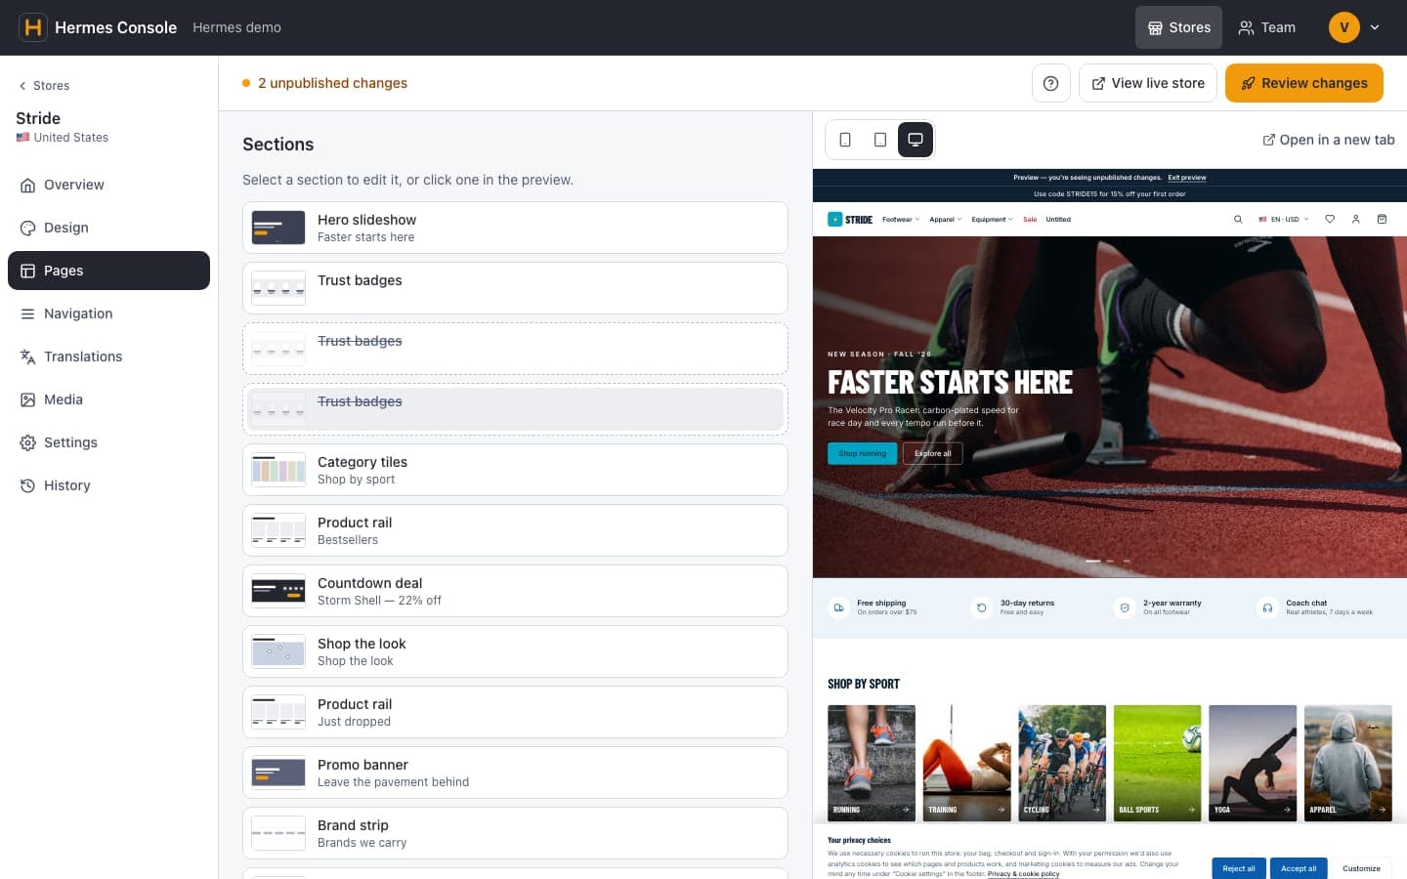The height and width of the screenshot is (879, 1407).
Task: Open the Cycling category tile
Action: [1062, 763]
